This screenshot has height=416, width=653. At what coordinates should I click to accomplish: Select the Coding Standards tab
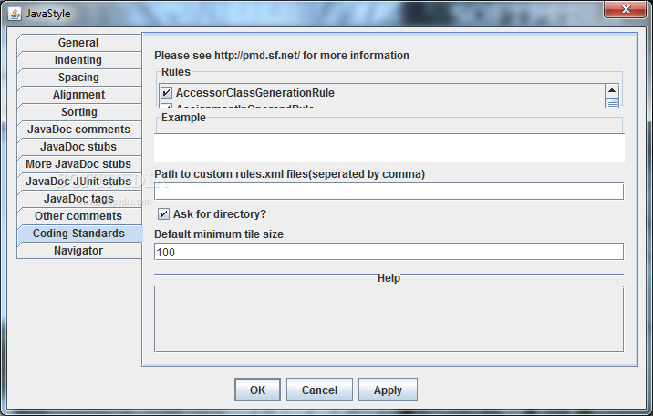point(79,234)
